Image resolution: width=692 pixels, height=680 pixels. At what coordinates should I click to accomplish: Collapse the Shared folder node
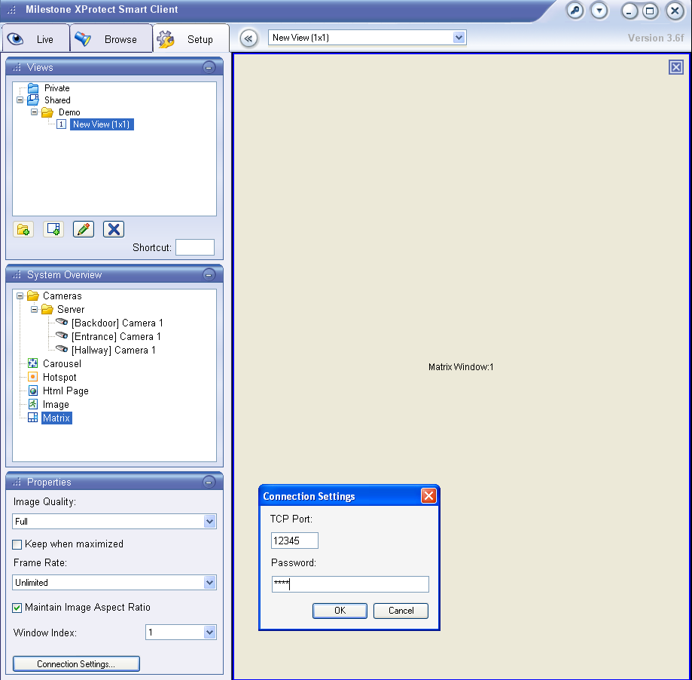point(20,100)
